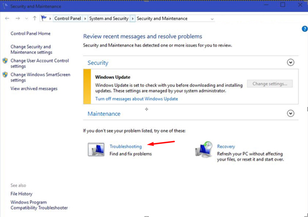Click the flag icon in address bar

(44, 18)
